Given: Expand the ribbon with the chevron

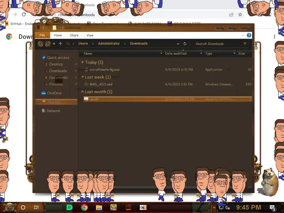Looking at the screenshot, I should (x=243, y=35).
